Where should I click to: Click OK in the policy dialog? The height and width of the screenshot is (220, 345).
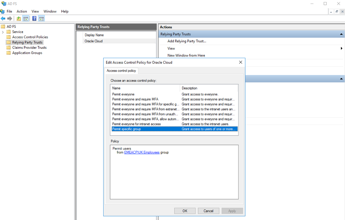[185, 211]
